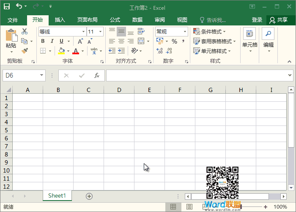The image size is (296, 212).
Task: Click the 告诉我 search box
Action: tap(213, 20)
